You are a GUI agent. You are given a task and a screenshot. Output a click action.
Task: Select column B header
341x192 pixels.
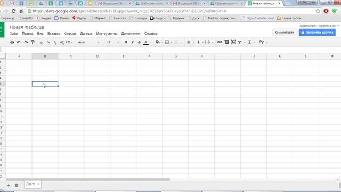pos(45,56)
